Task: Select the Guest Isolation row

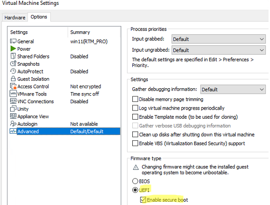Action: [x=65, y=79]
